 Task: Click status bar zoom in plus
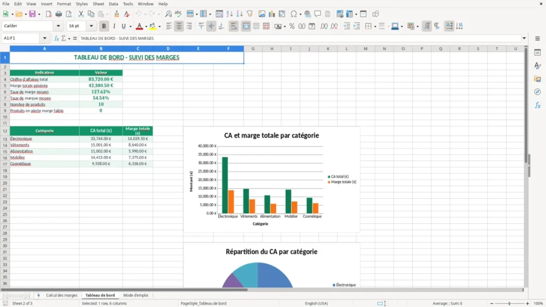pos(527,303)
